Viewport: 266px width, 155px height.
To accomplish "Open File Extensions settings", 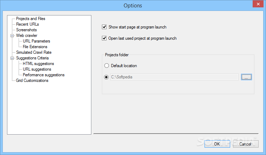I will (x=35, y=47).
